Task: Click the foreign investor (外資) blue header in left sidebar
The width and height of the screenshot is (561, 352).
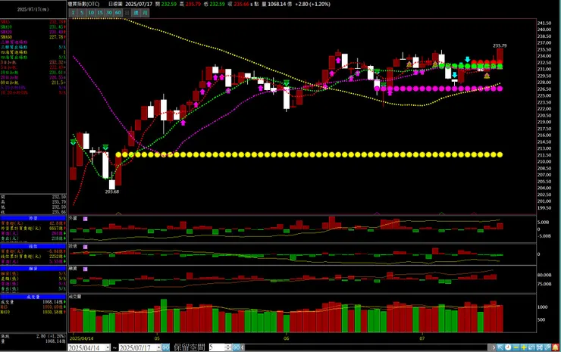Action: click(33, 217)
